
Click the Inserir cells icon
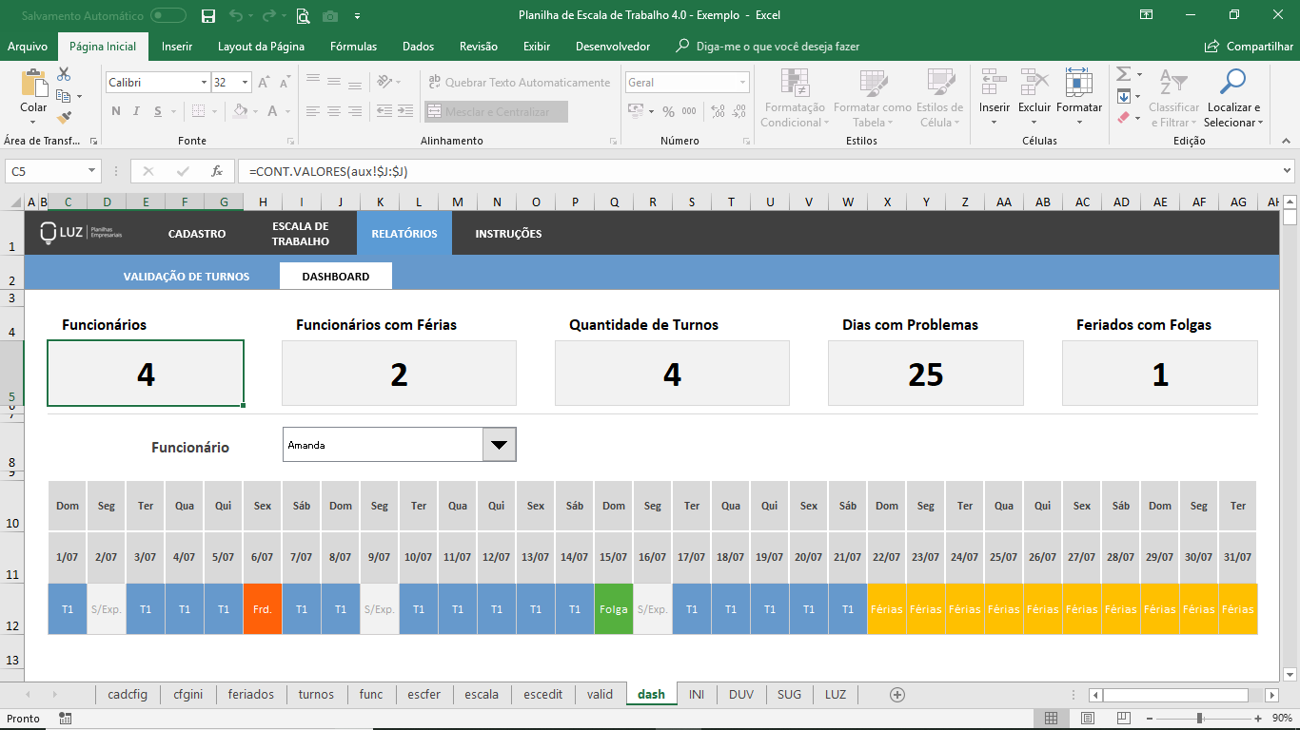tap(995, 83)
